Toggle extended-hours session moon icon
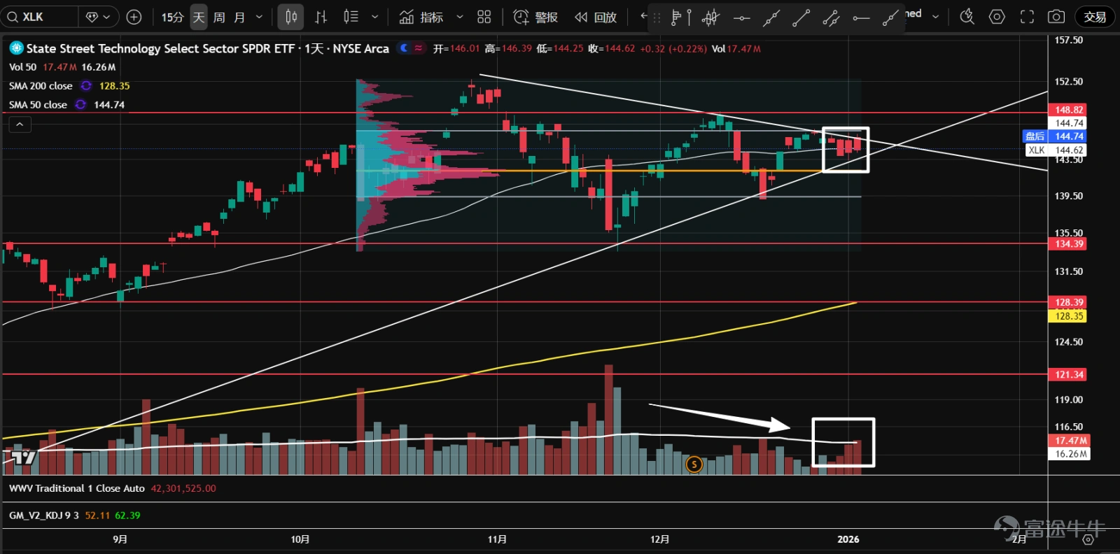Viewport: 1120px width, 554px height. coord(404,48)
